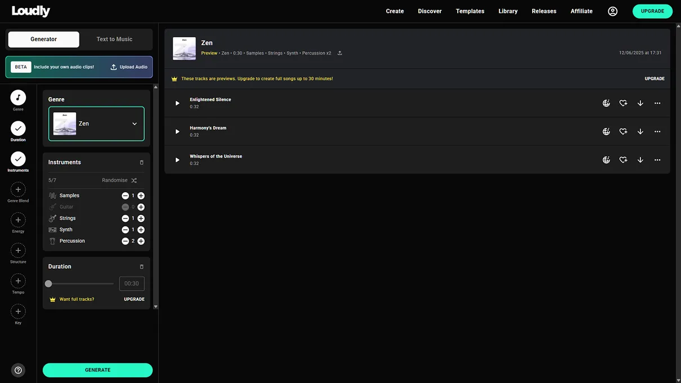Image resolution: width=681 pixels, height=383 pixels.
Task: Open remix icon for Whispers of the Universe
Action: pos(607,160)
